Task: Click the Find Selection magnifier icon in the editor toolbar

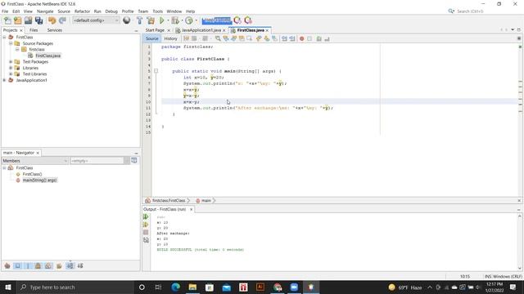Action: 218,38
